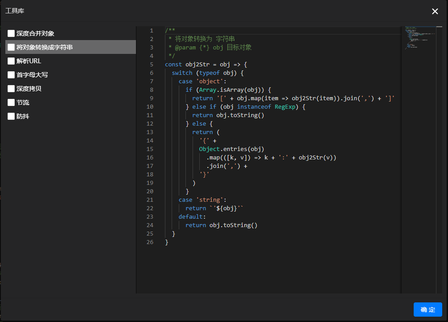The height and width of the screenshot is (322, 448).
Task: Select the 防抖 label
Action: pos(23,117)
